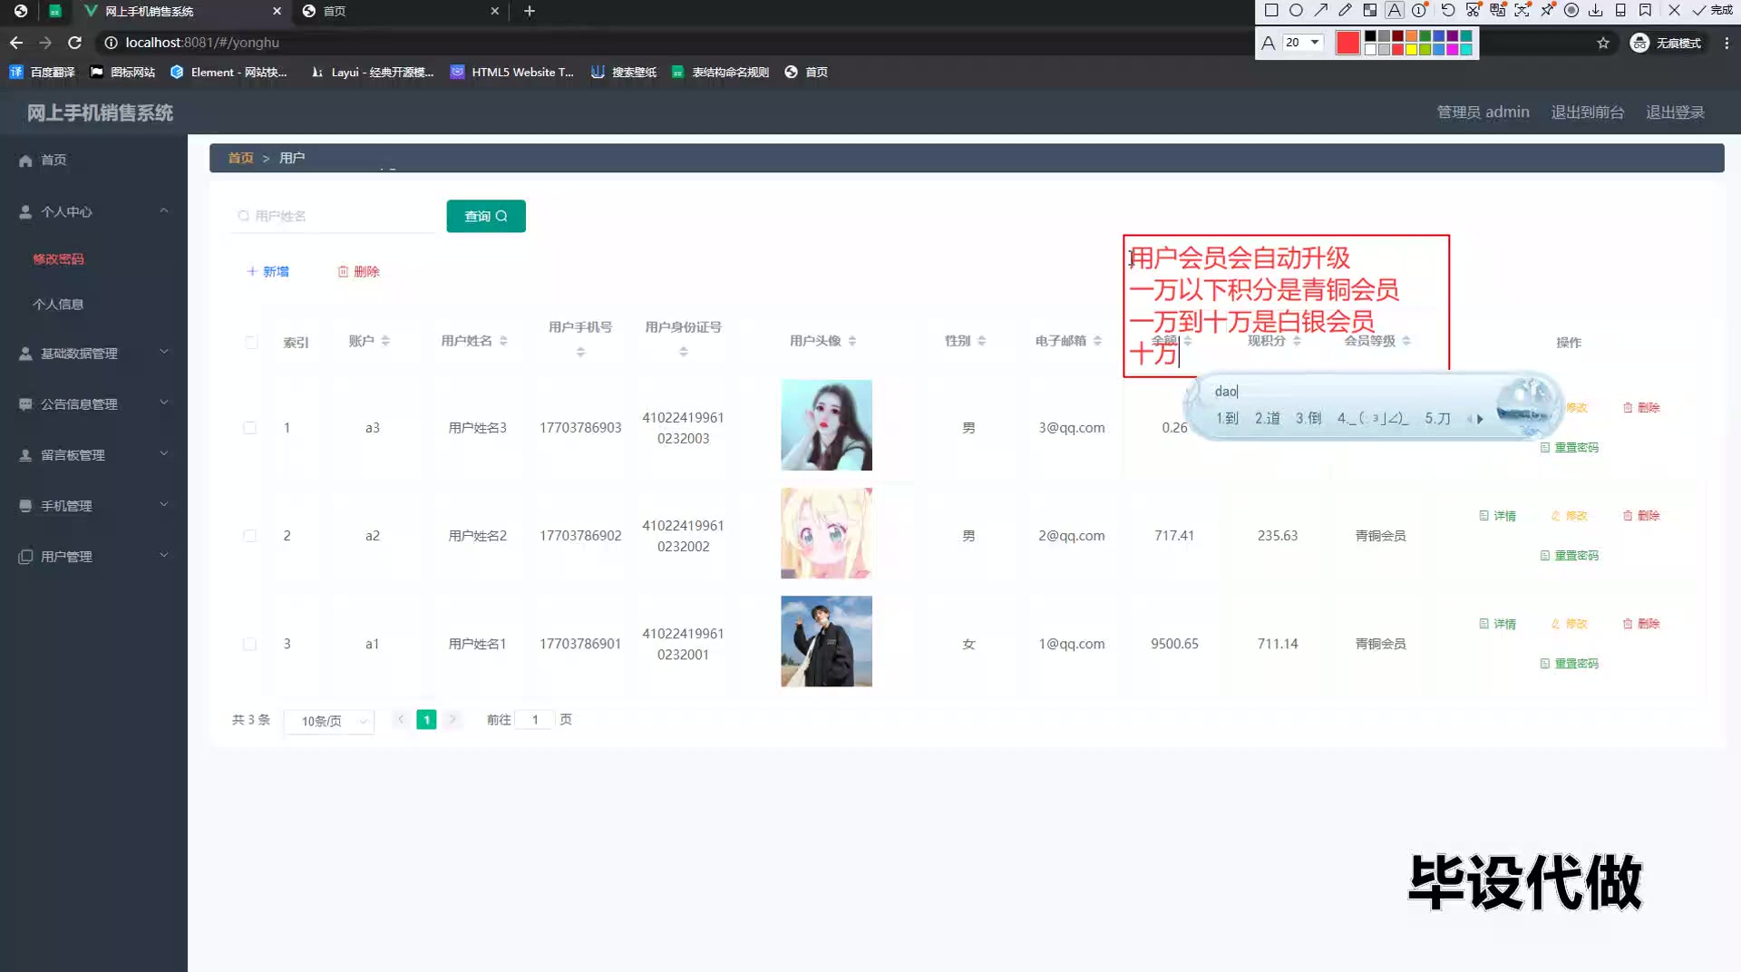Bookmark the screenshot to collection
This screenshot has width=1741, height=972.
coord(1645,11)
